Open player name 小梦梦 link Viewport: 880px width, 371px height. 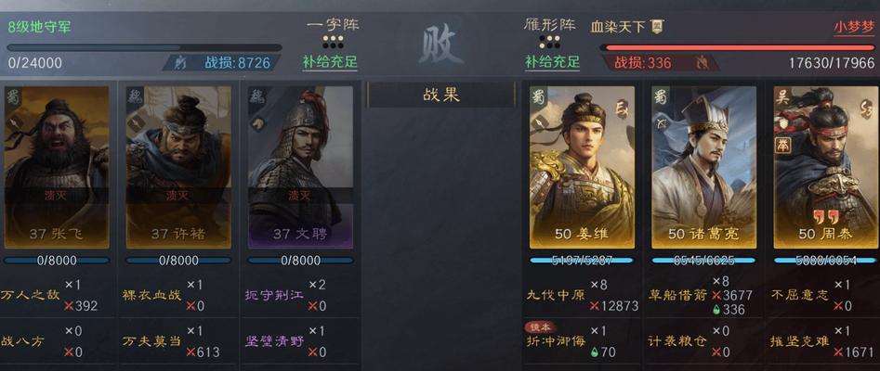(x=854, y=27)
